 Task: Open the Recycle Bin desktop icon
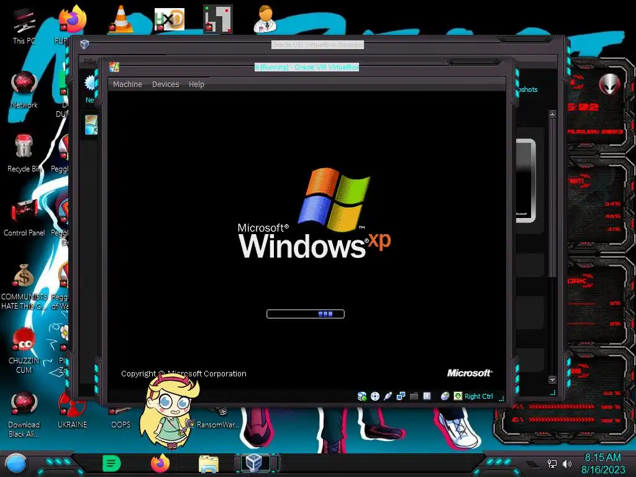pyautogui.click(x=24, y=154)
